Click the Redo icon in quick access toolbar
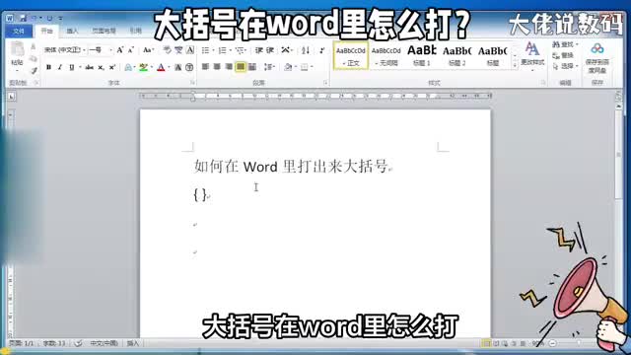Screen dimensions: 631x355 click(x=49, y=18)
